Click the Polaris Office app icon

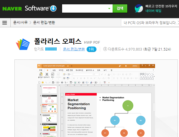pos(23,44)
